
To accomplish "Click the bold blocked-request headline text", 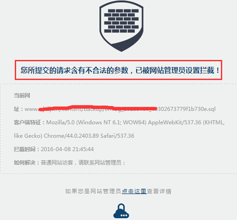I will click(x=120, y=70).
